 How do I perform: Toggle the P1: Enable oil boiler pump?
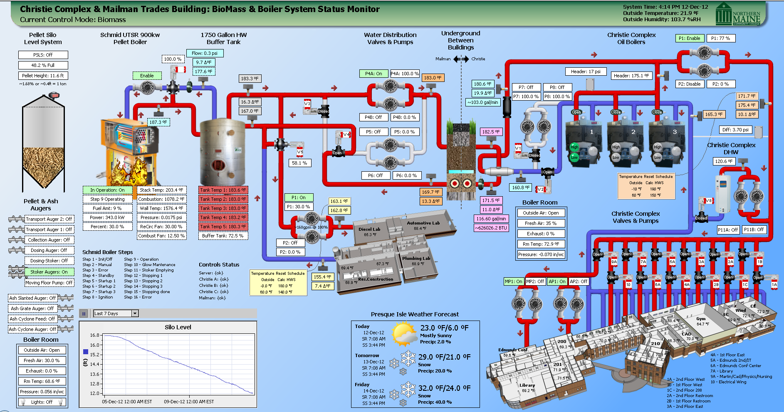[x=689, y=38]
